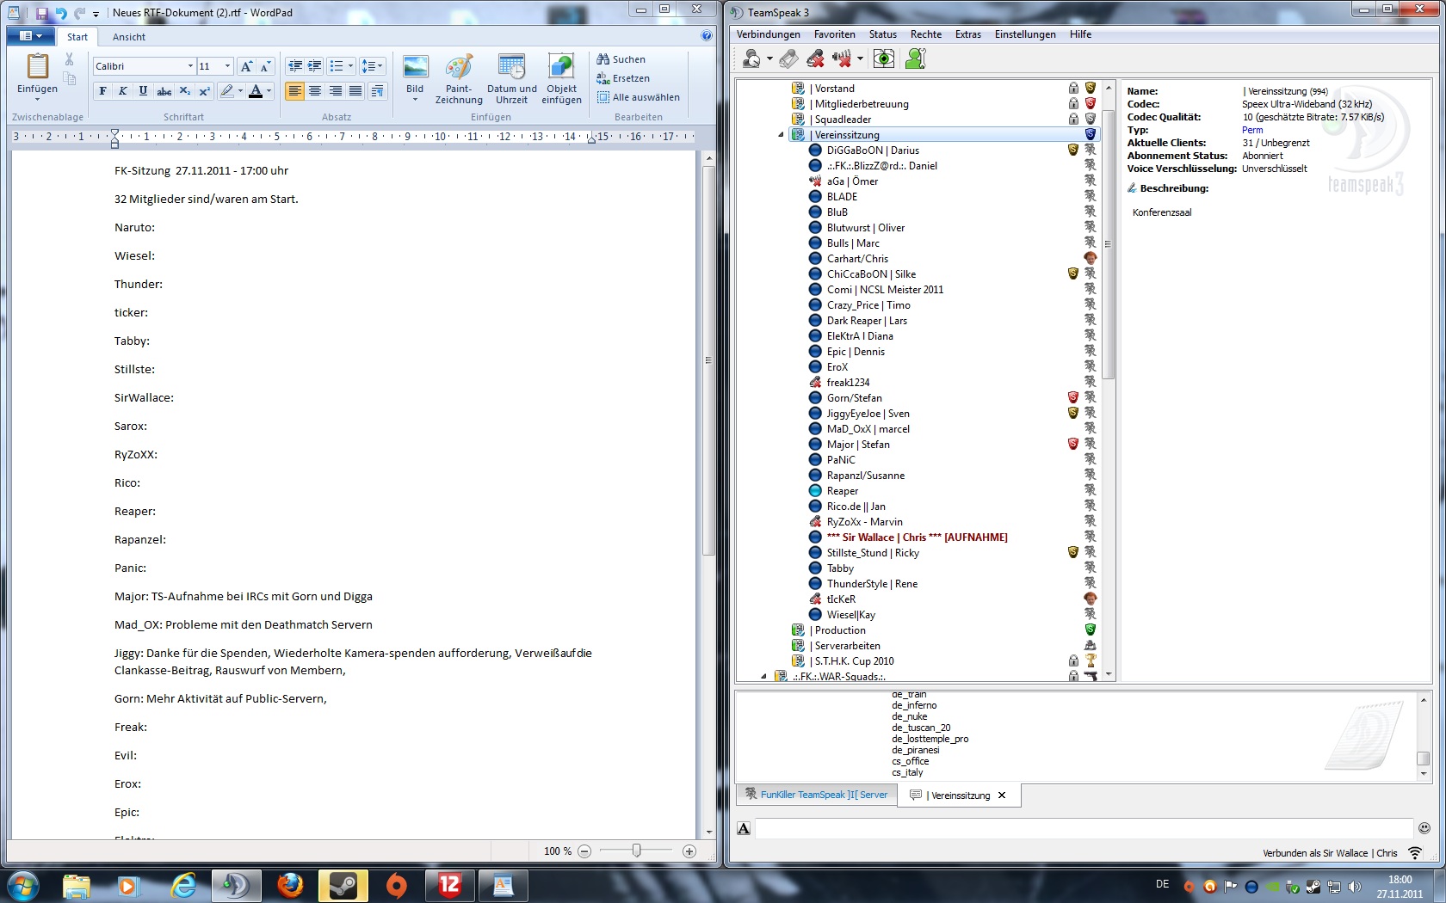Open the Calibri font family dropdown
Image resolution: width=1446 pixels, height=903 pixels.
190,66
